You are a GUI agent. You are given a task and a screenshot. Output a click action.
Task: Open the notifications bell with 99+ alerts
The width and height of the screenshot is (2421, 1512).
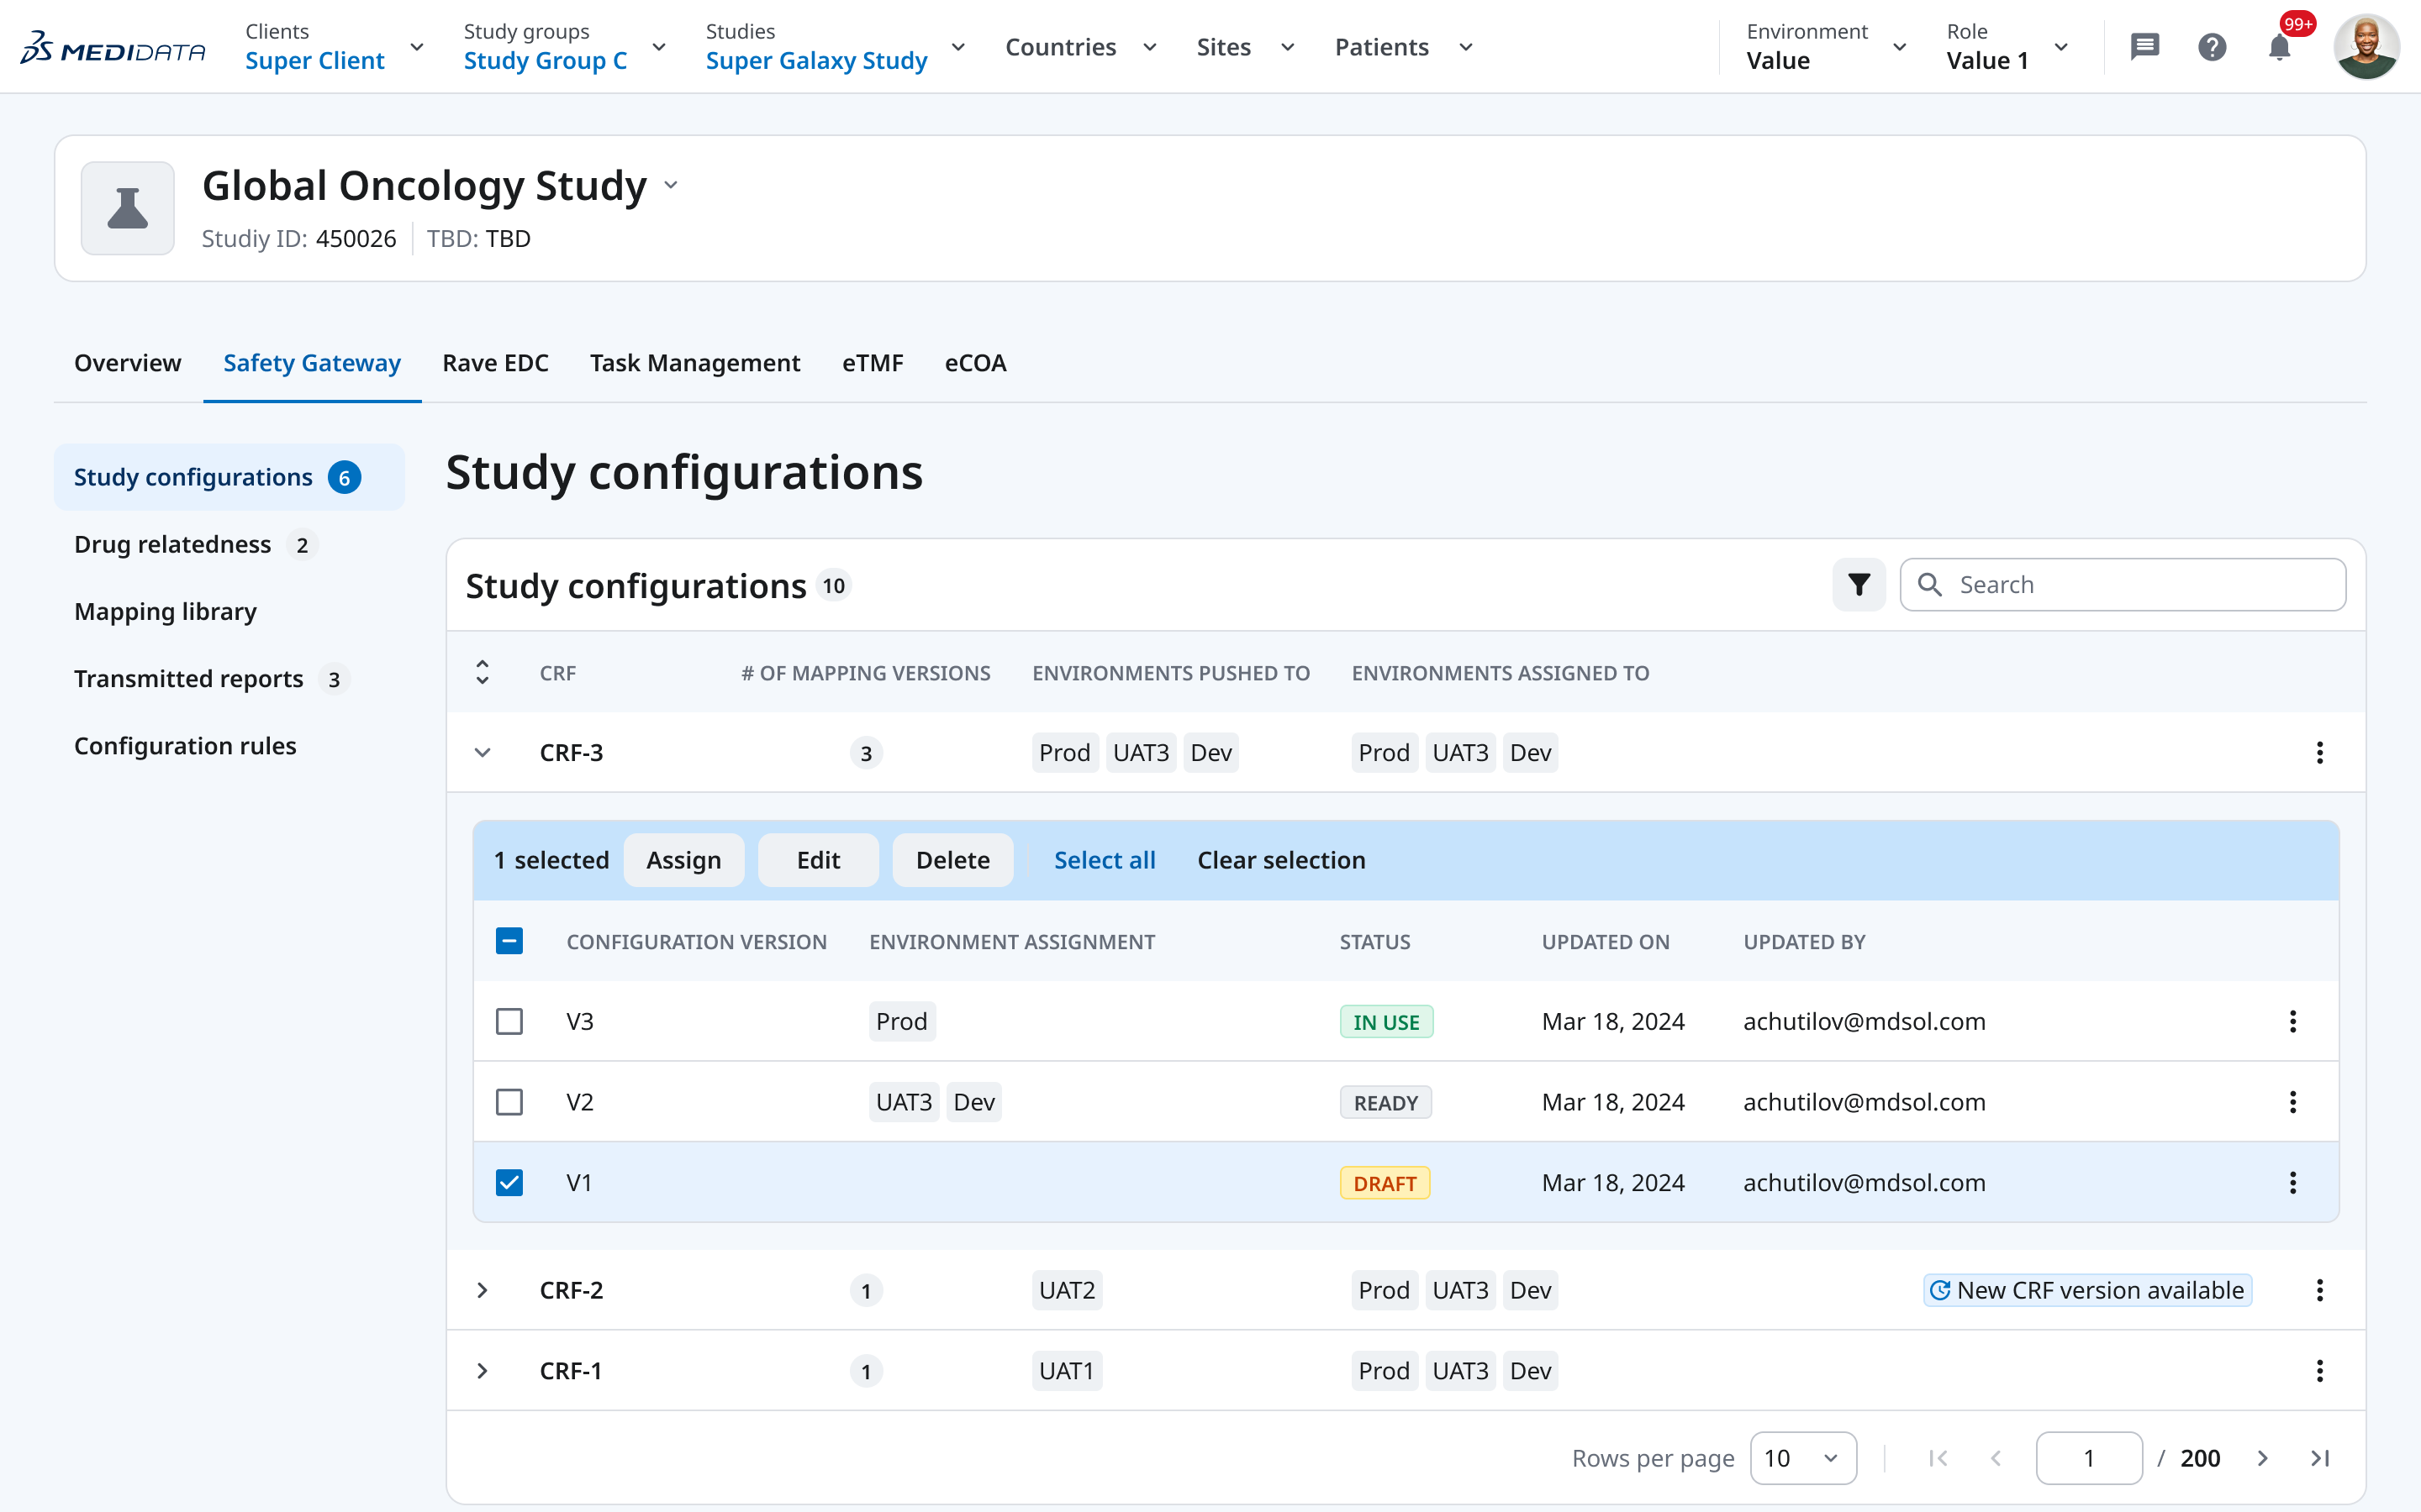[2279, 46]
